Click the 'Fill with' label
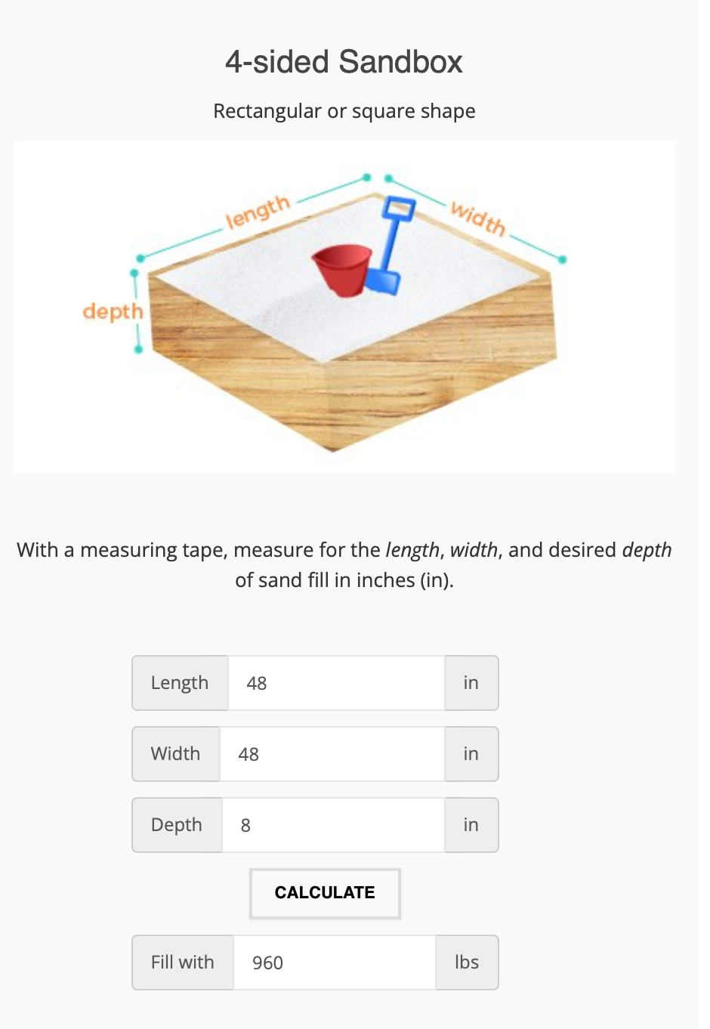The width and height of the screenshot is (710, 1029). (x=183, y=963)
